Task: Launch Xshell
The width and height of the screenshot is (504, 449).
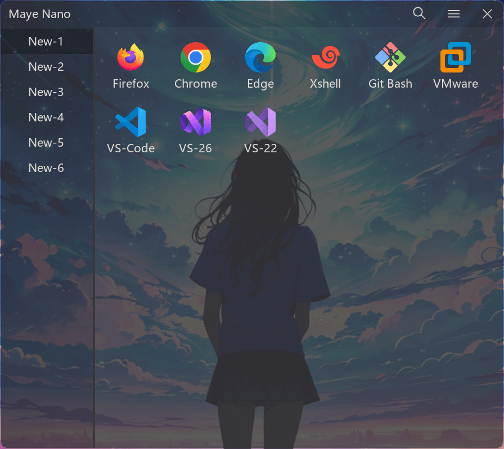Action: point(325,57)
